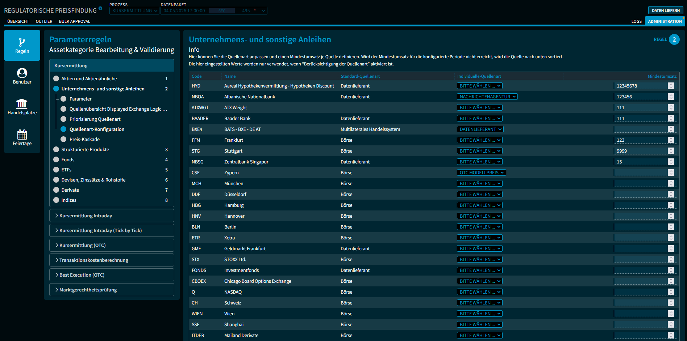Click the Albanische Nationalbank name cell
687x341 pixels.
point(250,97)
